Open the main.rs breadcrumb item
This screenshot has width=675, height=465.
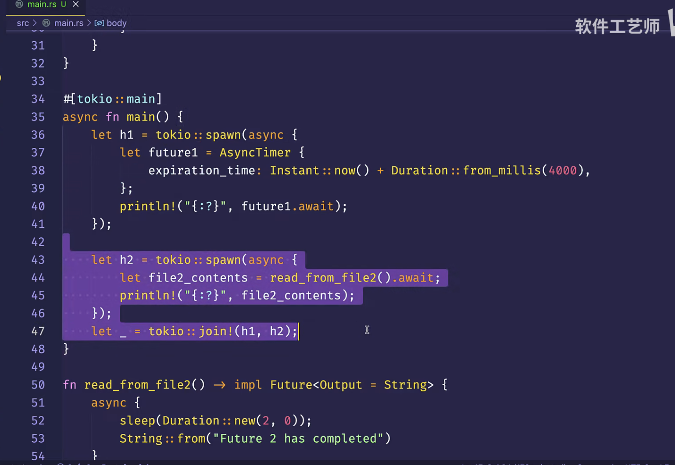(69, 23)
